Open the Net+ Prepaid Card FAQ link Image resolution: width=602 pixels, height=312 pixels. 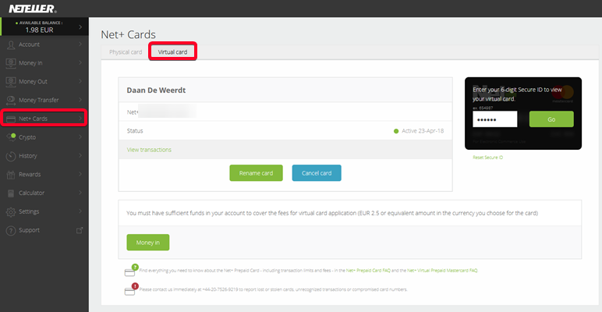[368, 271]
